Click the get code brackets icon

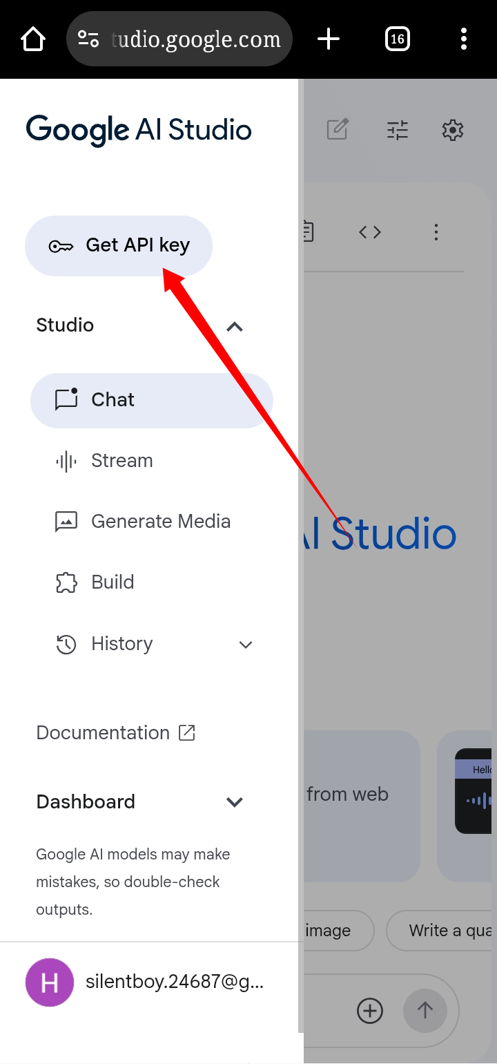[370, 232]
